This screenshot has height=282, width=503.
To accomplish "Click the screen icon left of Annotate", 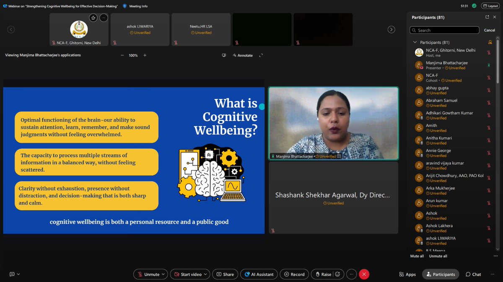I will coord(224,55).
